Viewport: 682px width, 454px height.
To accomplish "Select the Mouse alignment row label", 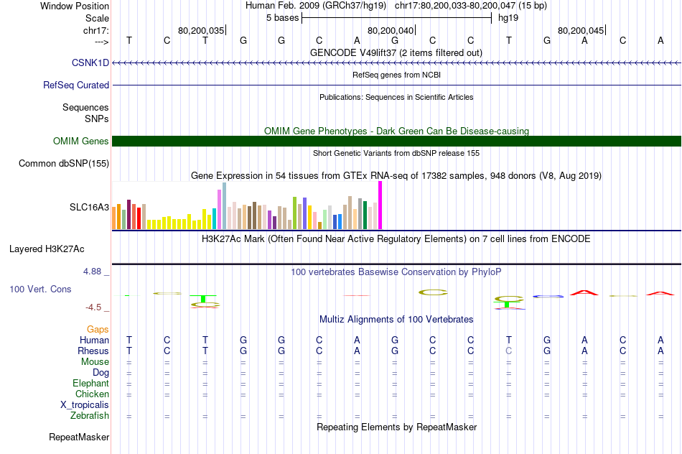I will (95, 362).
